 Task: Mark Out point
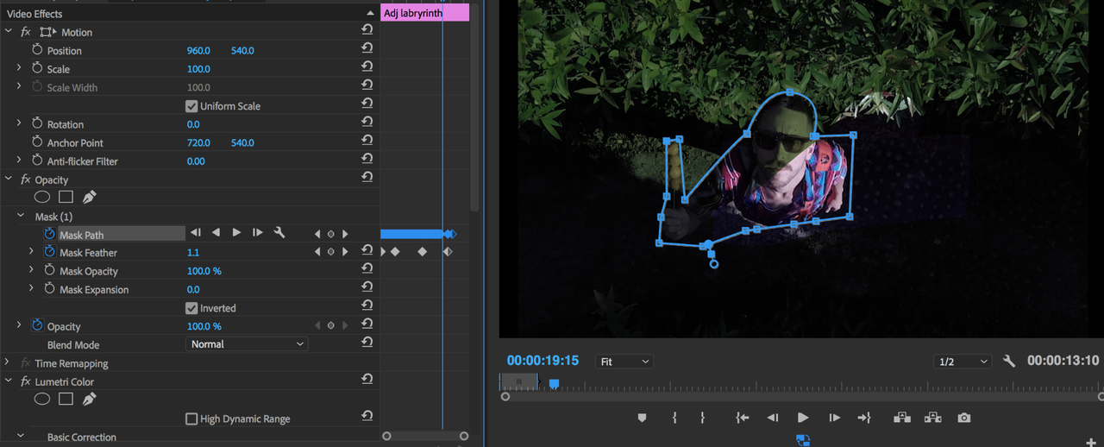coord(702,418)
